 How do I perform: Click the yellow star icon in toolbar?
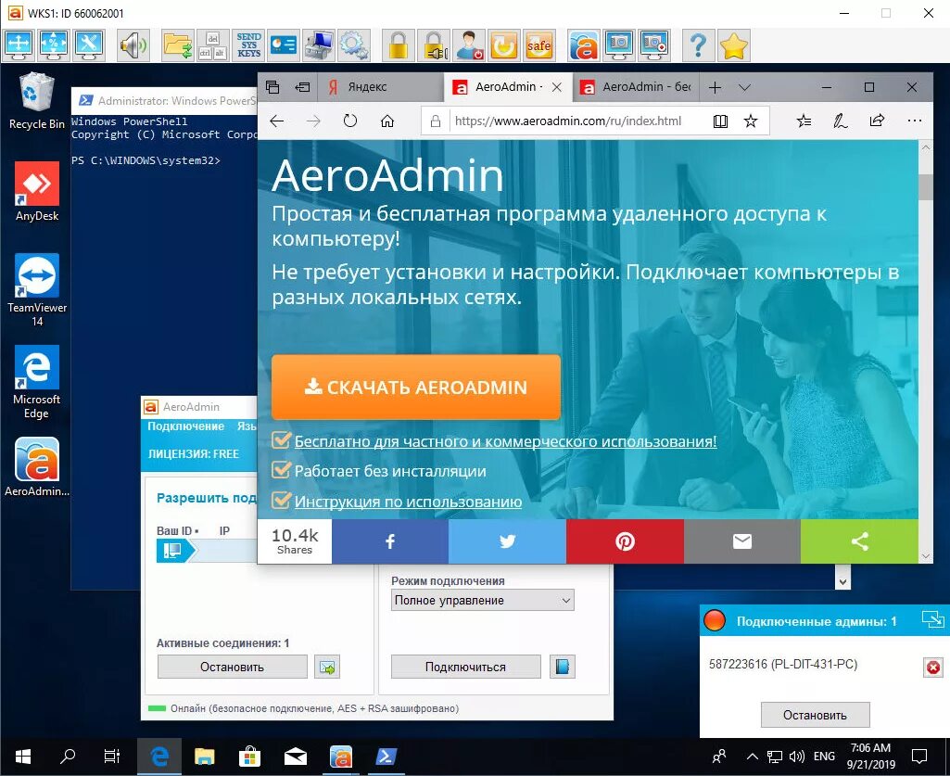734,45
